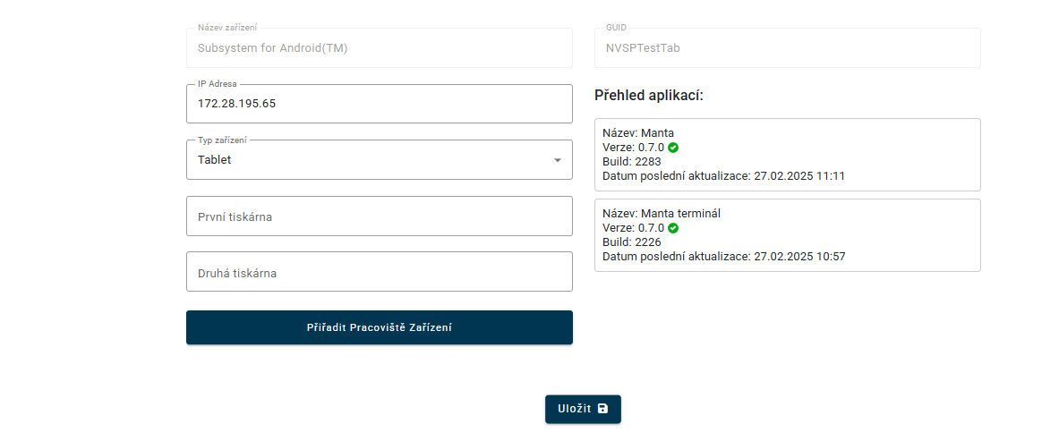Click into the První tiskárna field

[379, 216]
